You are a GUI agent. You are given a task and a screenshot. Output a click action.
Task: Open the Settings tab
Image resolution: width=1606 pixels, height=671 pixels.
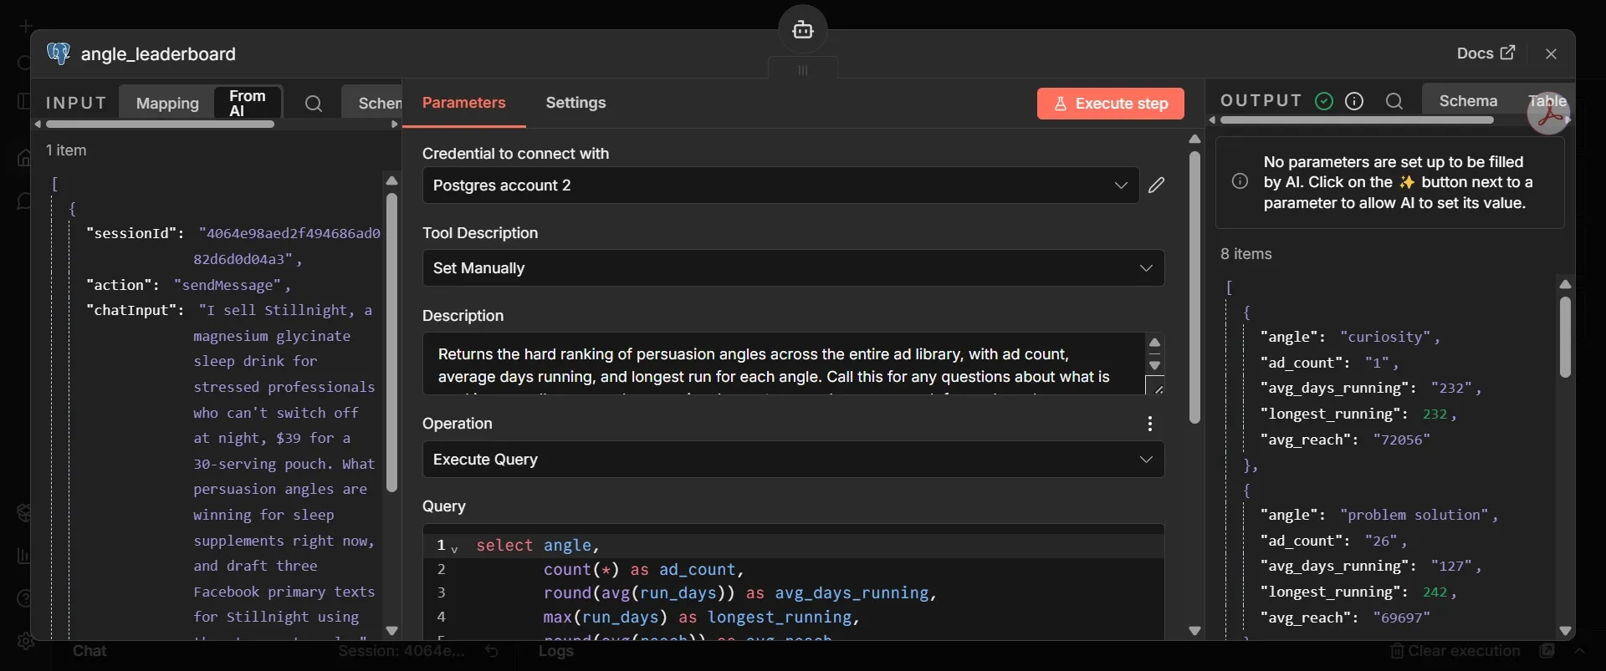[575, 103]
